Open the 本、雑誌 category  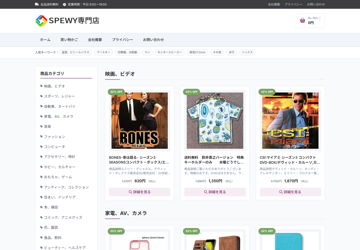tap(51, 207)
